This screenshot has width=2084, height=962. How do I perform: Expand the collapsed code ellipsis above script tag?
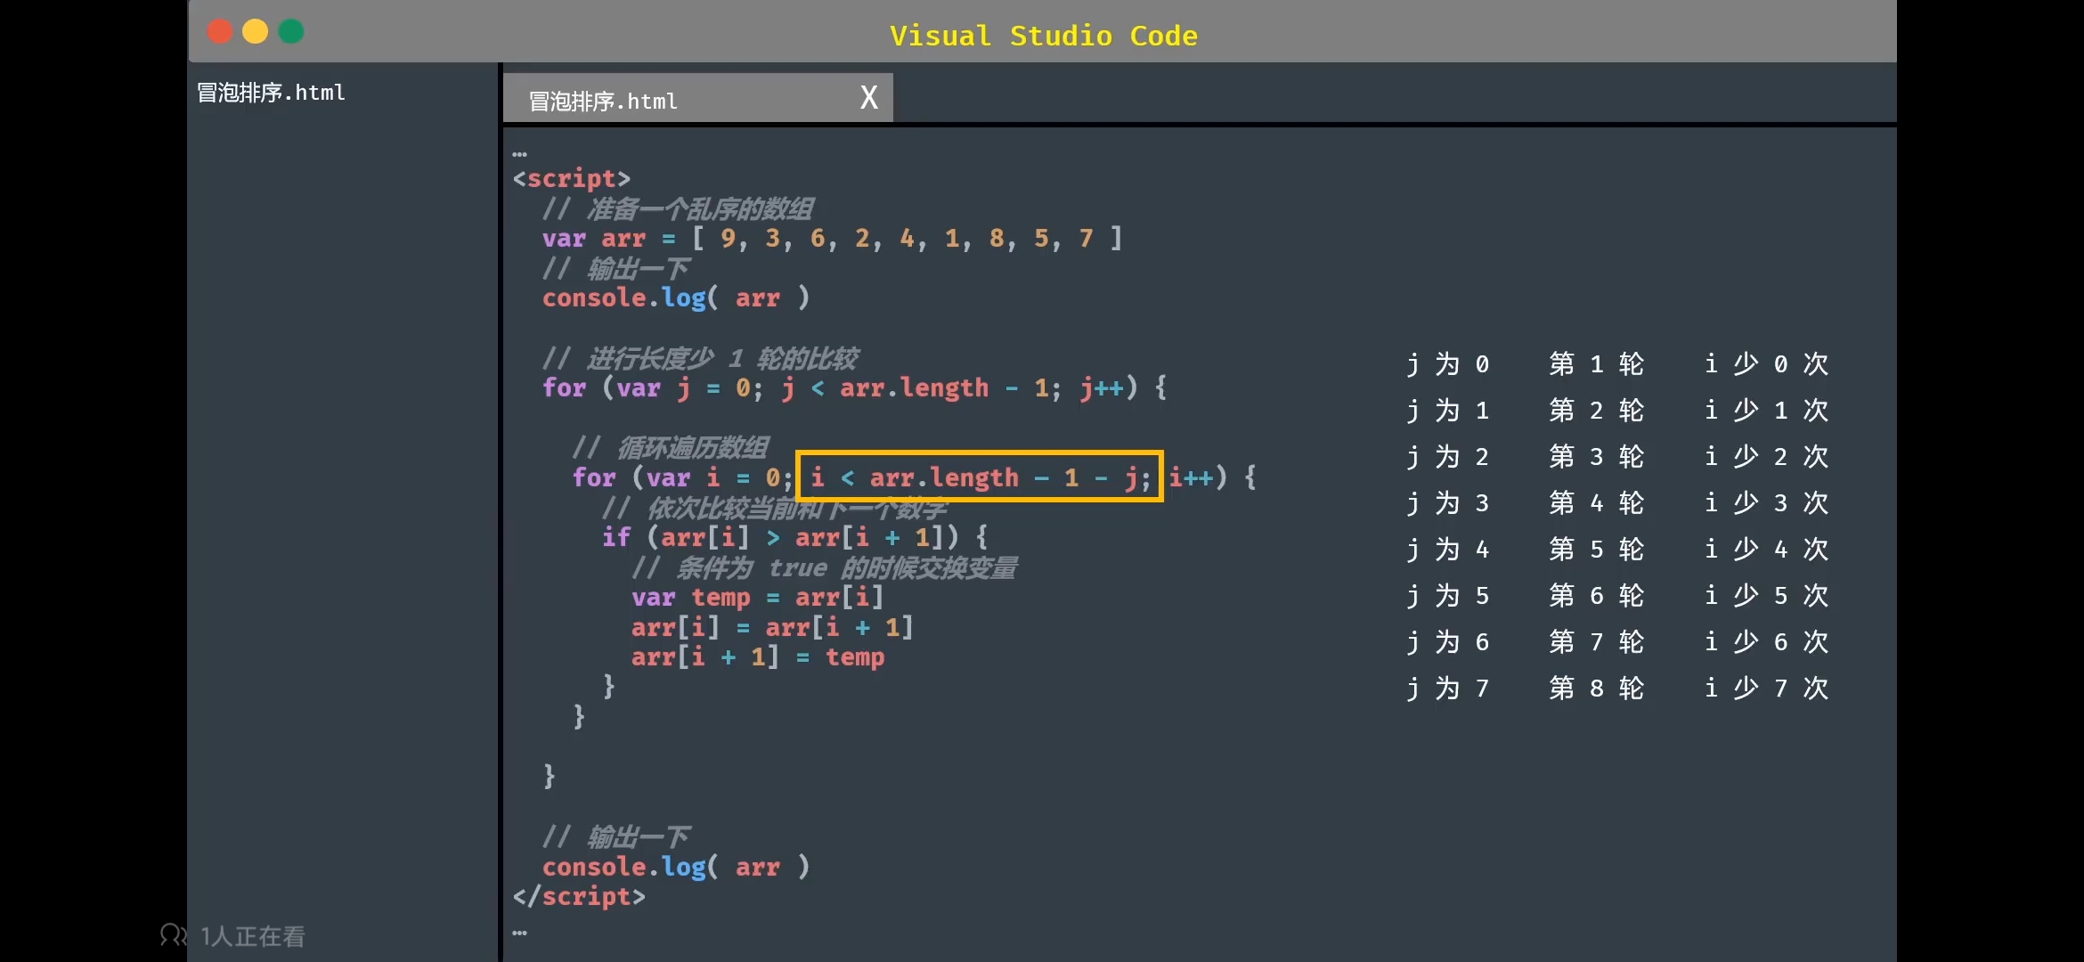(x=520, y=154)
